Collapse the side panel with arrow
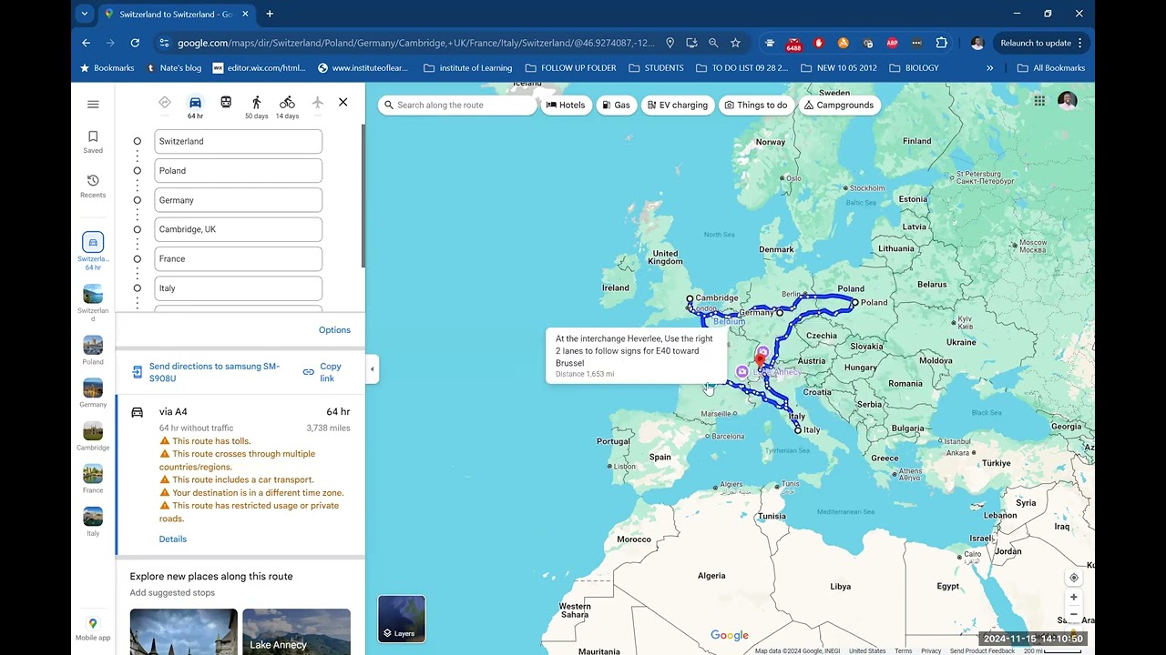The width and height of the screenshot is (1166, 655). (x=372, y=368)
